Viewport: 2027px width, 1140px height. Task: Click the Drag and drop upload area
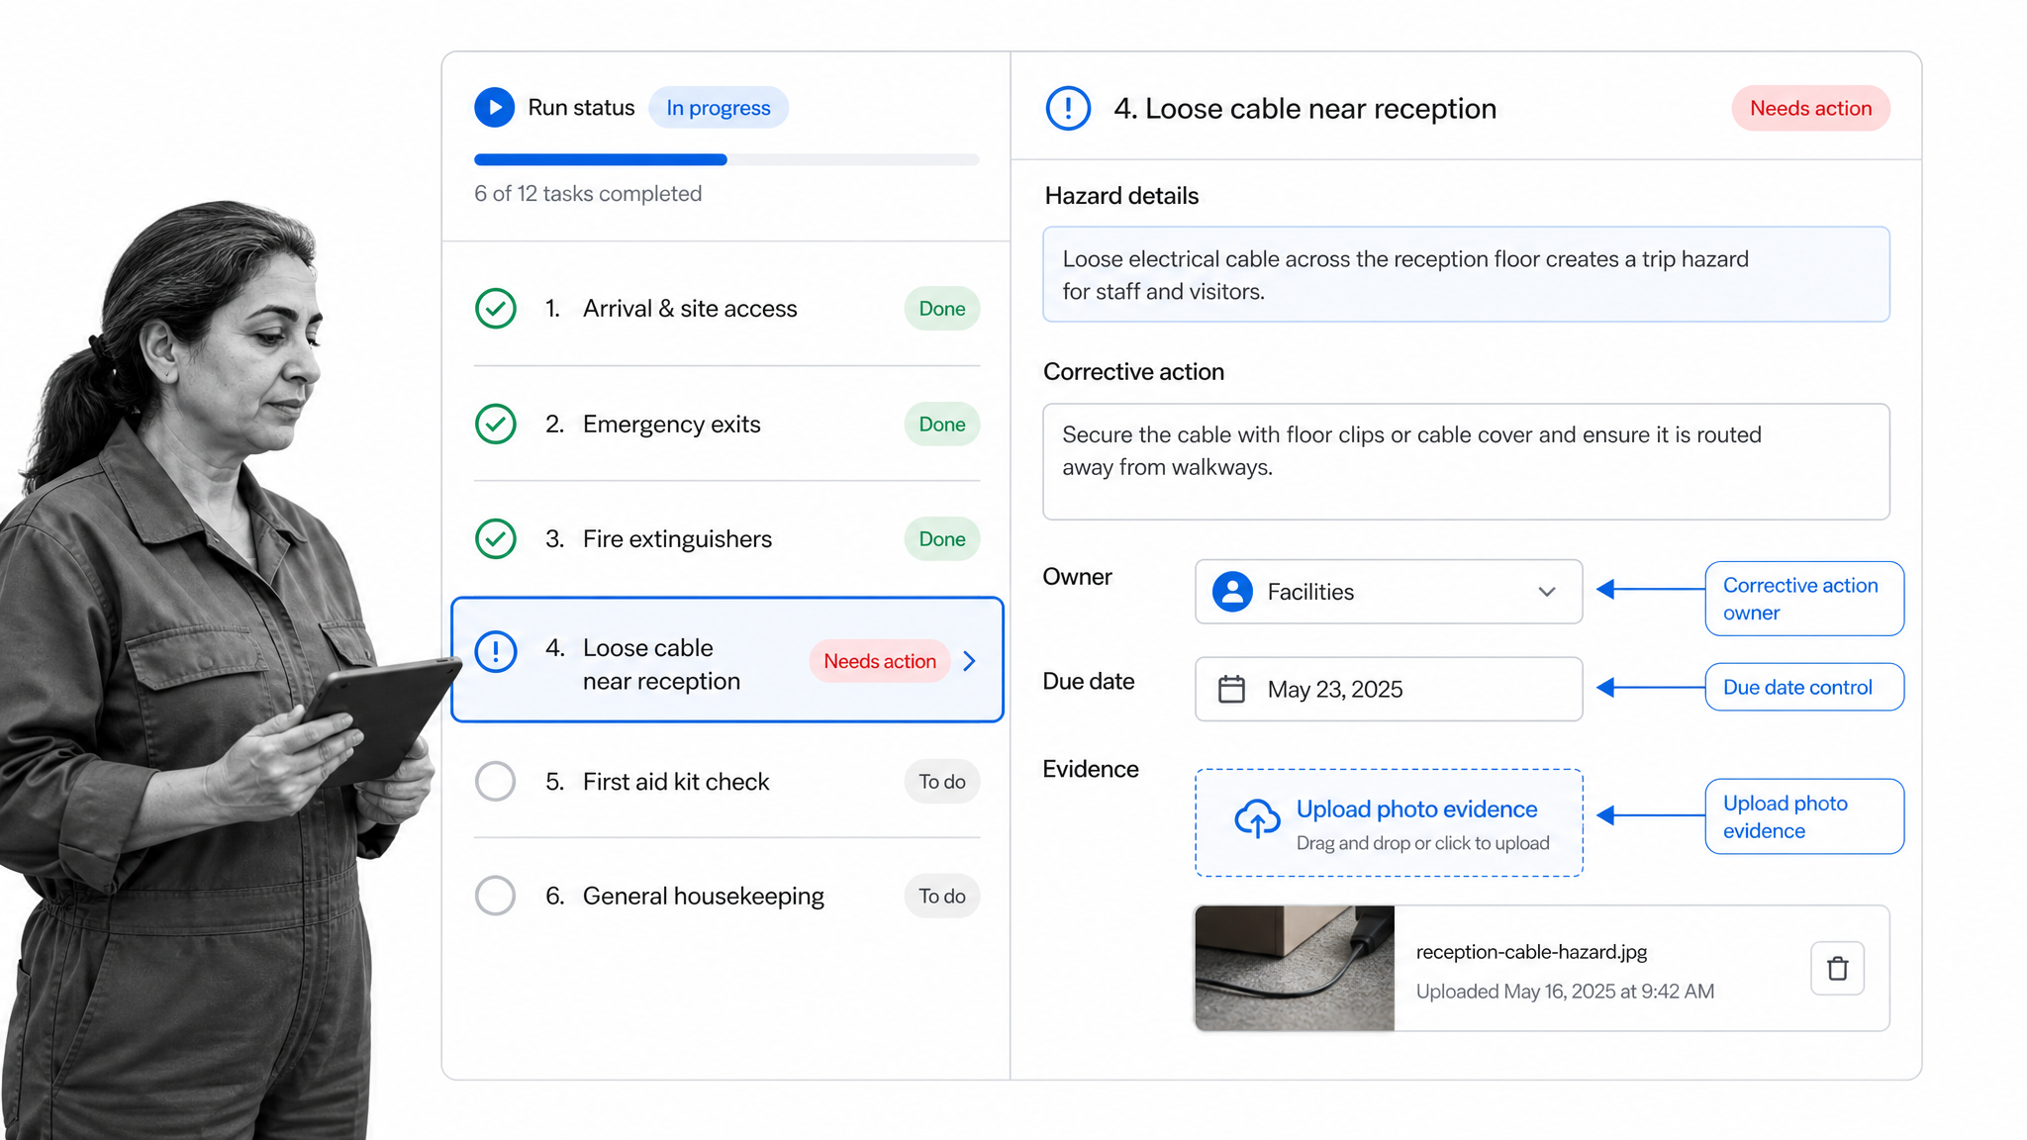(x=1389, y=822)
